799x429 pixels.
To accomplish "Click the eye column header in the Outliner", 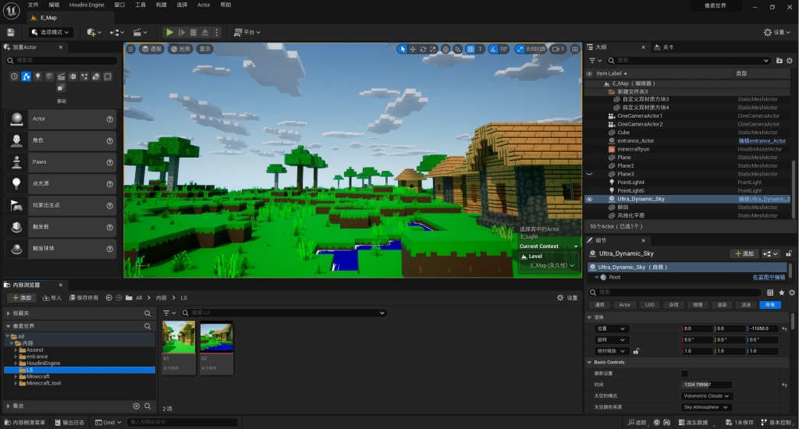I will (x=589, y=73).
